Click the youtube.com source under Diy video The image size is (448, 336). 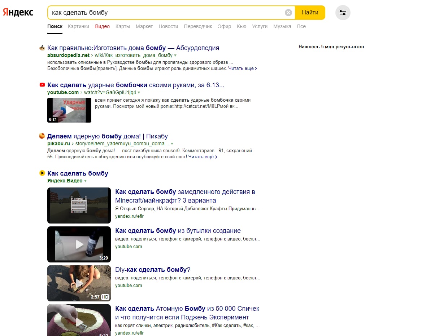pos(129,286)
